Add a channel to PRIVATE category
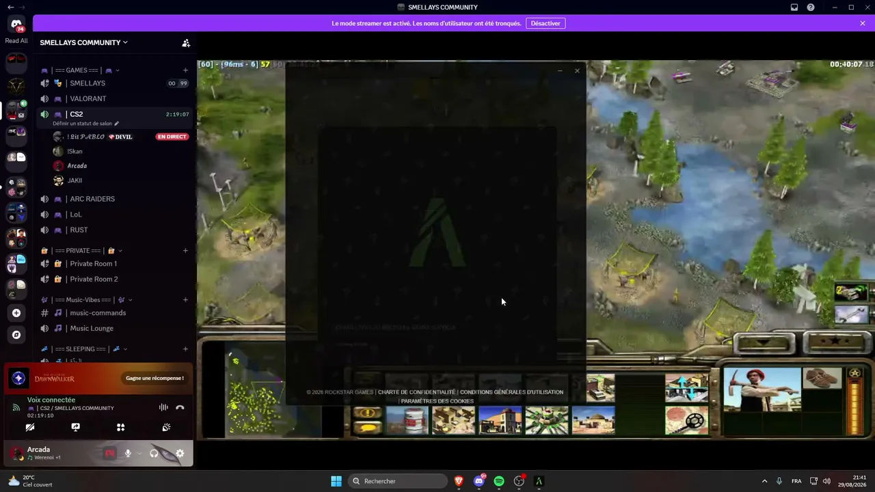 coord(185,251)
